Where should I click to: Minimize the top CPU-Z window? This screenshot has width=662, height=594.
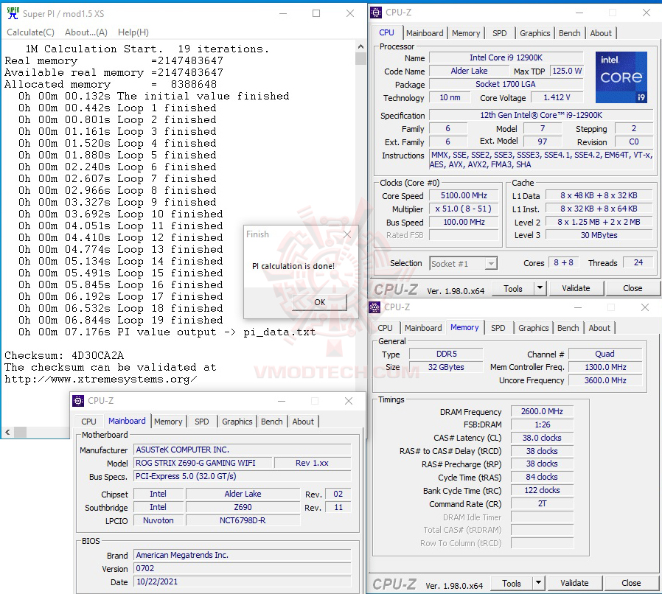pyautogui.click(x=579, y=13)
